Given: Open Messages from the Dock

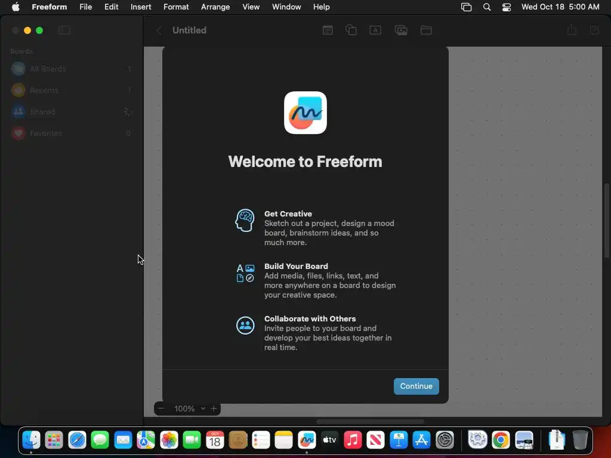Looking at the screenshot, I should tap(100, 440).
